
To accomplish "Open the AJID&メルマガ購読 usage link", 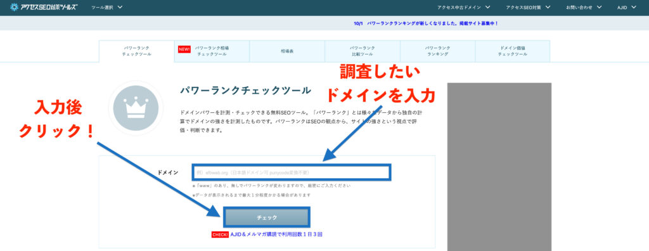I will (x=276, y=235).
